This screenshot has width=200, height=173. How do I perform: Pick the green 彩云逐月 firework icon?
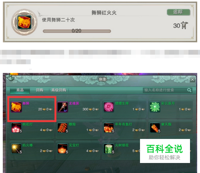coord(155,107)
